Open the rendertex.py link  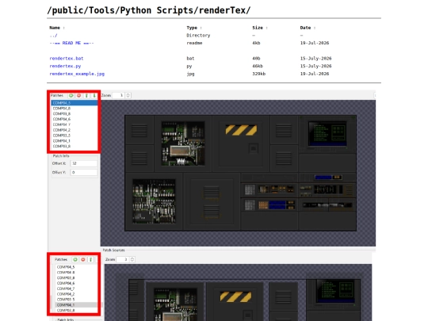pos(65,66)
